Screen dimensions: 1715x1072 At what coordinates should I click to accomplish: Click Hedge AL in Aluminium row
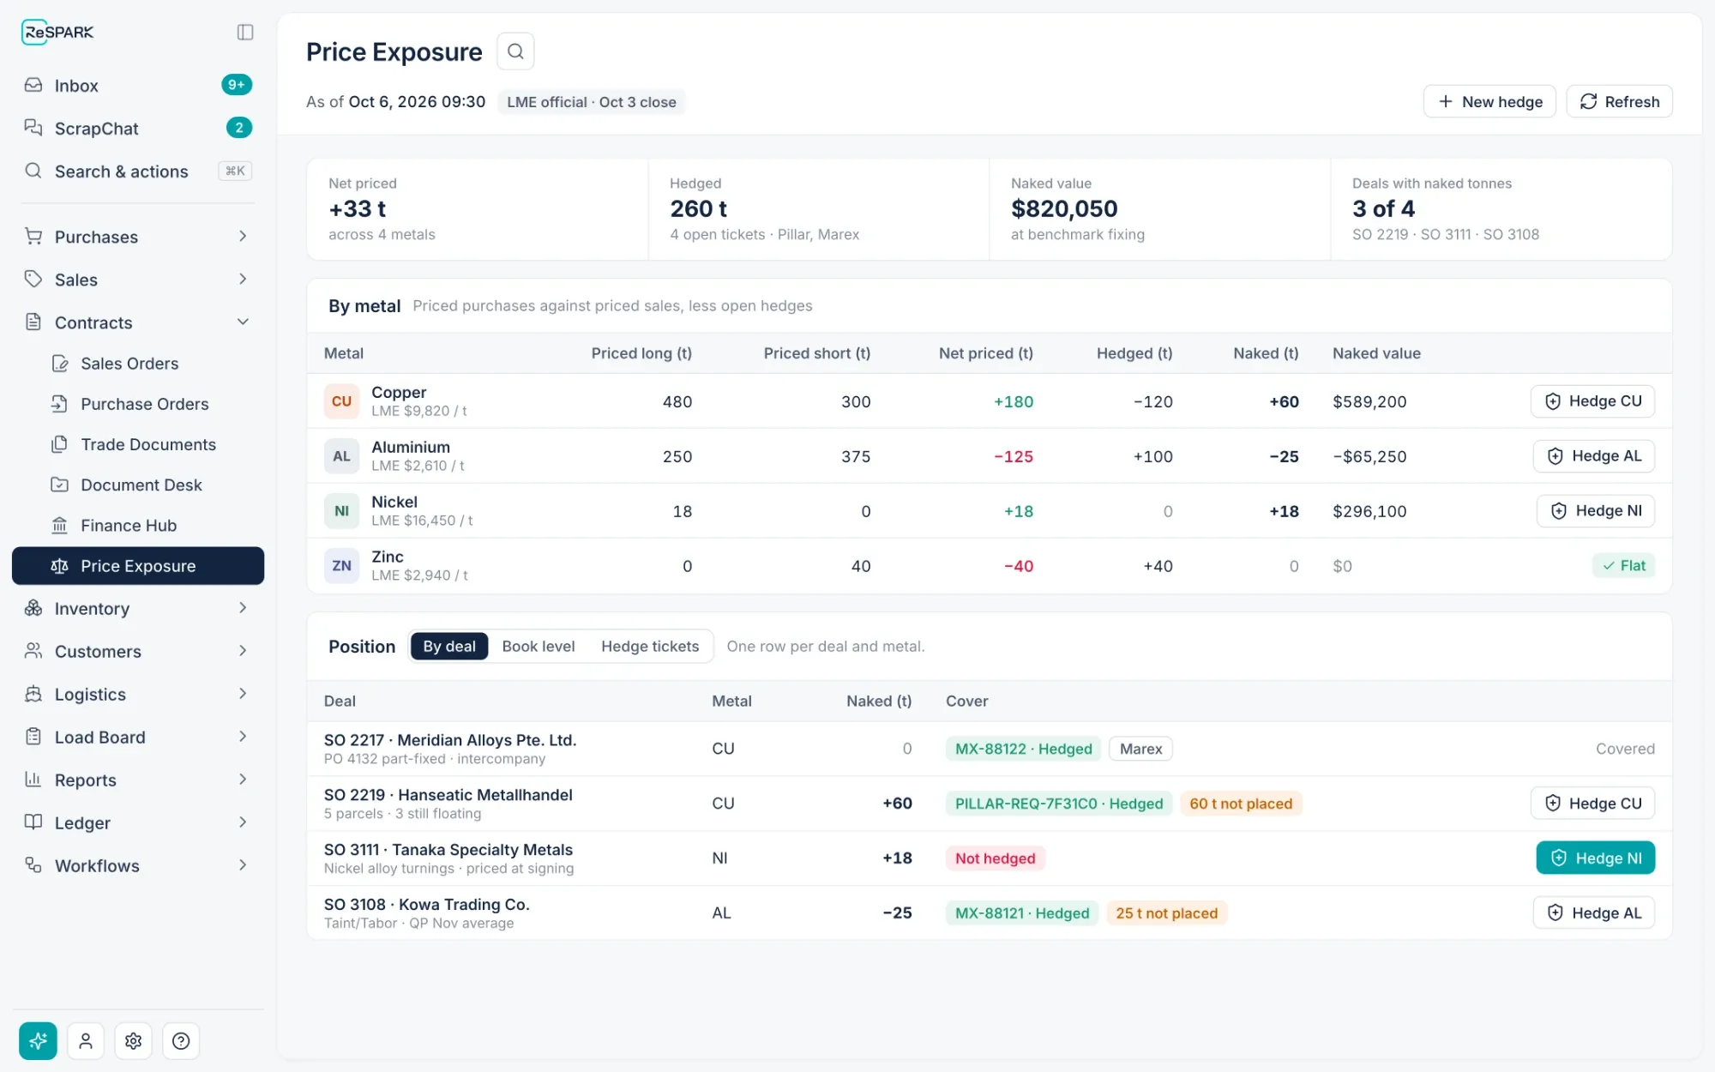click(x=1594, y=456)
